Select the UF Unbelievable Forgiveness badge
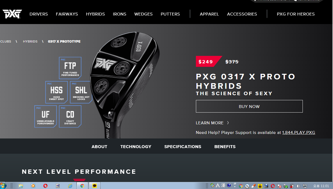Viewport: 333px width, 189px height. (x=45, y=116)
